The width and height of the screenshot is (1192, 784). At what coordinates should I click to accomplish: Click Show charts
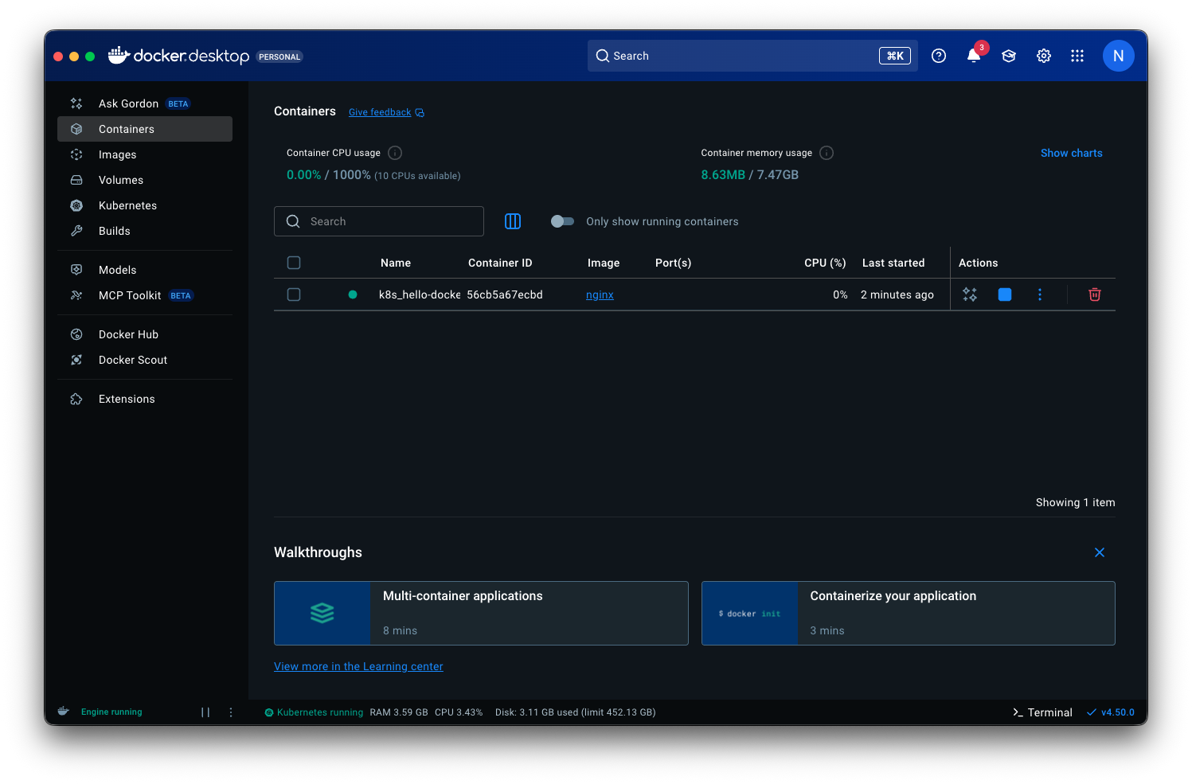[1071, 153]
